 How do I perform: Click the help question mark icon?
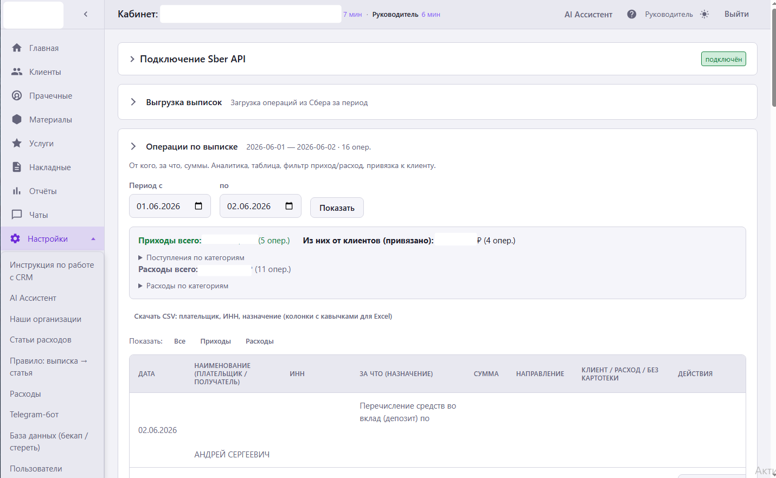pyautogui.click(x=632, y=14)
